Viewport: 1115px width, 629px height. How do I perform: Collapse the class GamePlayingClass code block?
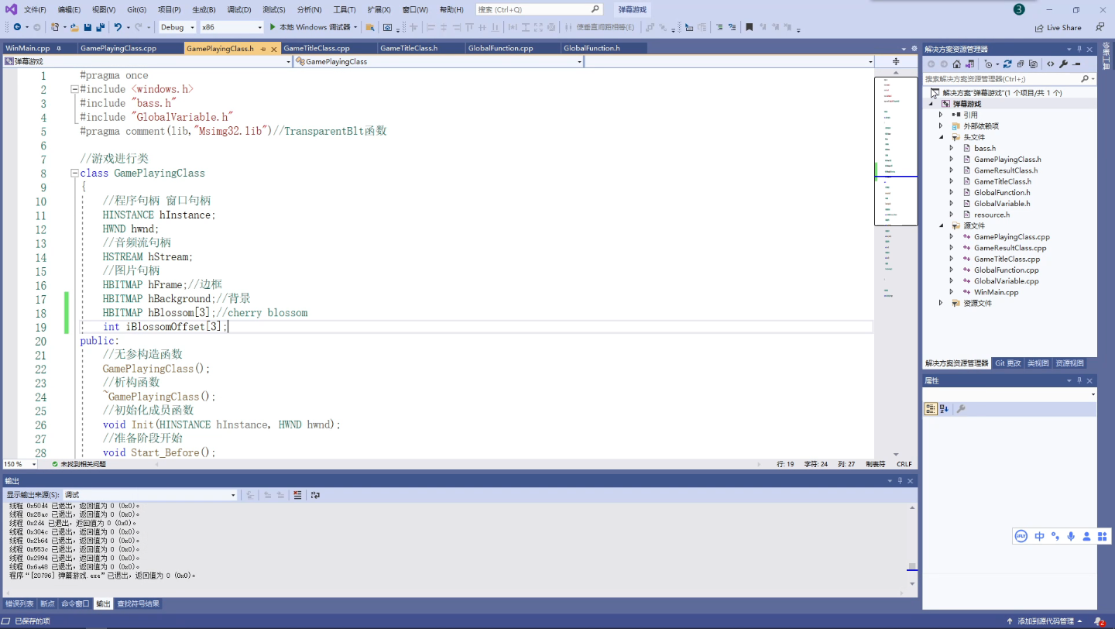(x=74, y=174)
